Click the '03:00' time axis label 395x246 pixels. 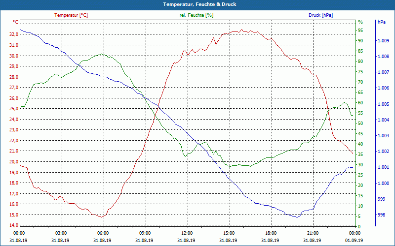60,233
